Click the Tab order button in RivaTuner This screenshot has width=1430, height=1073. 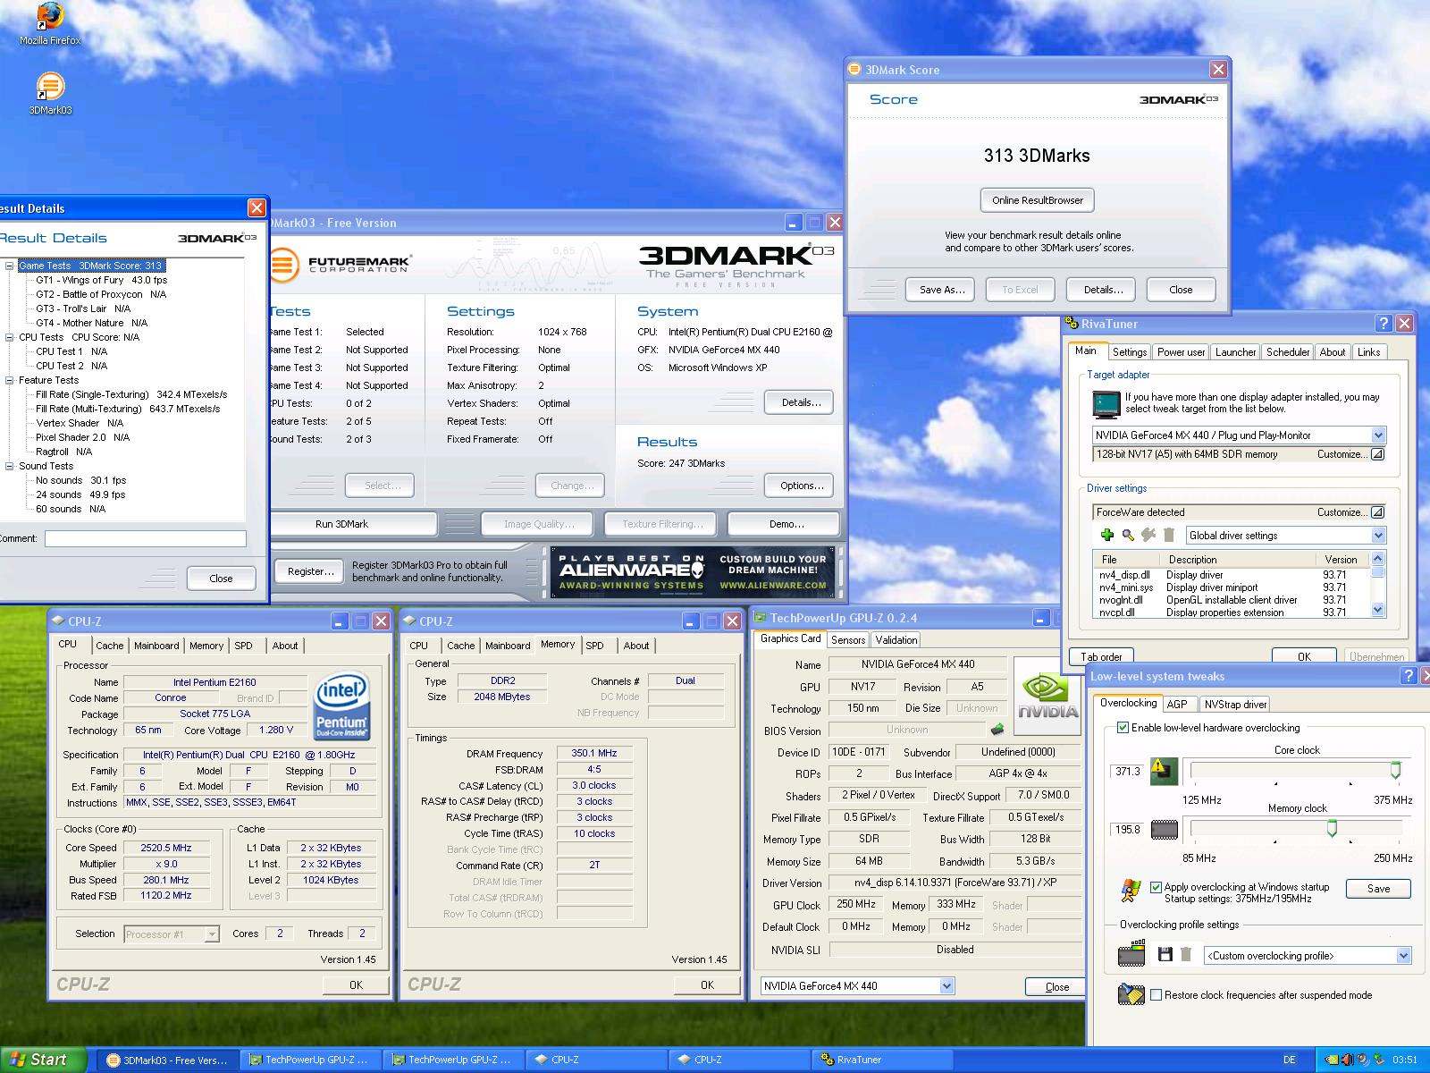pos(1100,656)
